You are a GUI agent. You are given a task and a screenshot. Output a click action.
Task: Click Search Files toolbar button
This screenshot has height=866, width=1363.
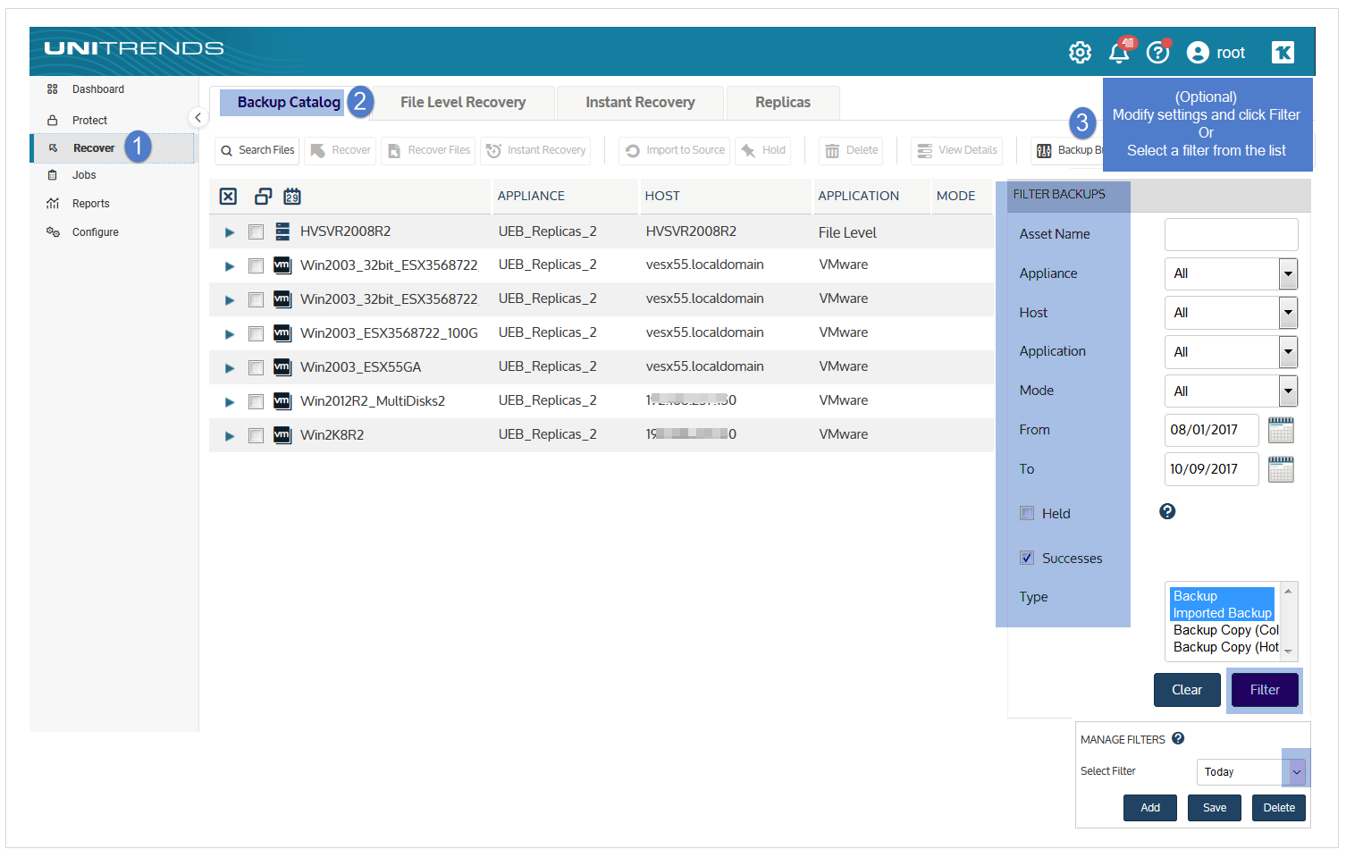click(257, 150)
